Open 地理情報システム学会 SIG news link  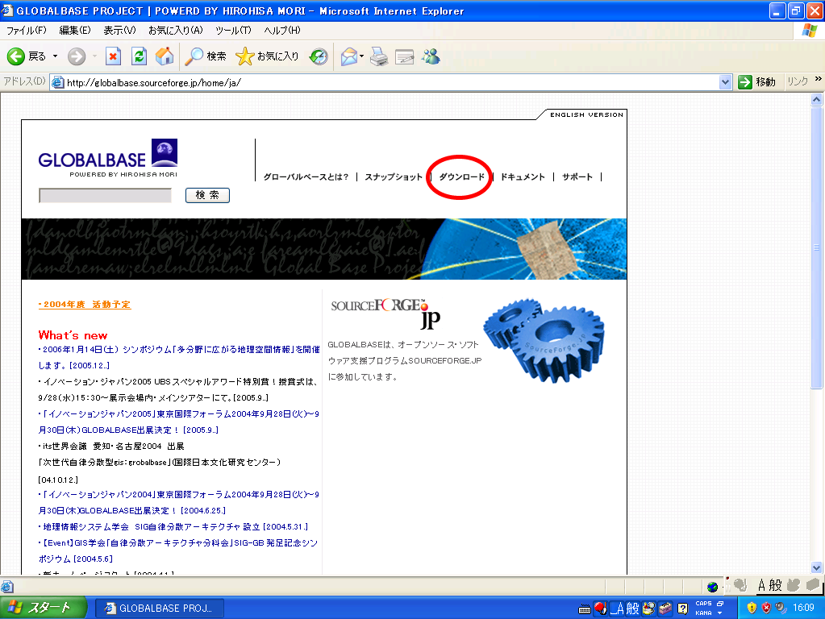pos(173,526)
